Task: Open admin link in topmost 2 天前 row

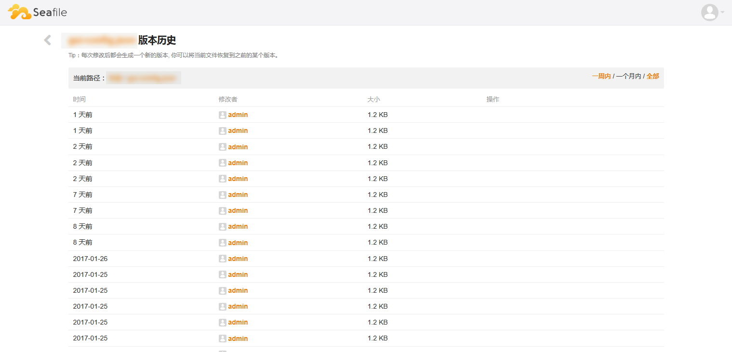Action: point(238,147)
